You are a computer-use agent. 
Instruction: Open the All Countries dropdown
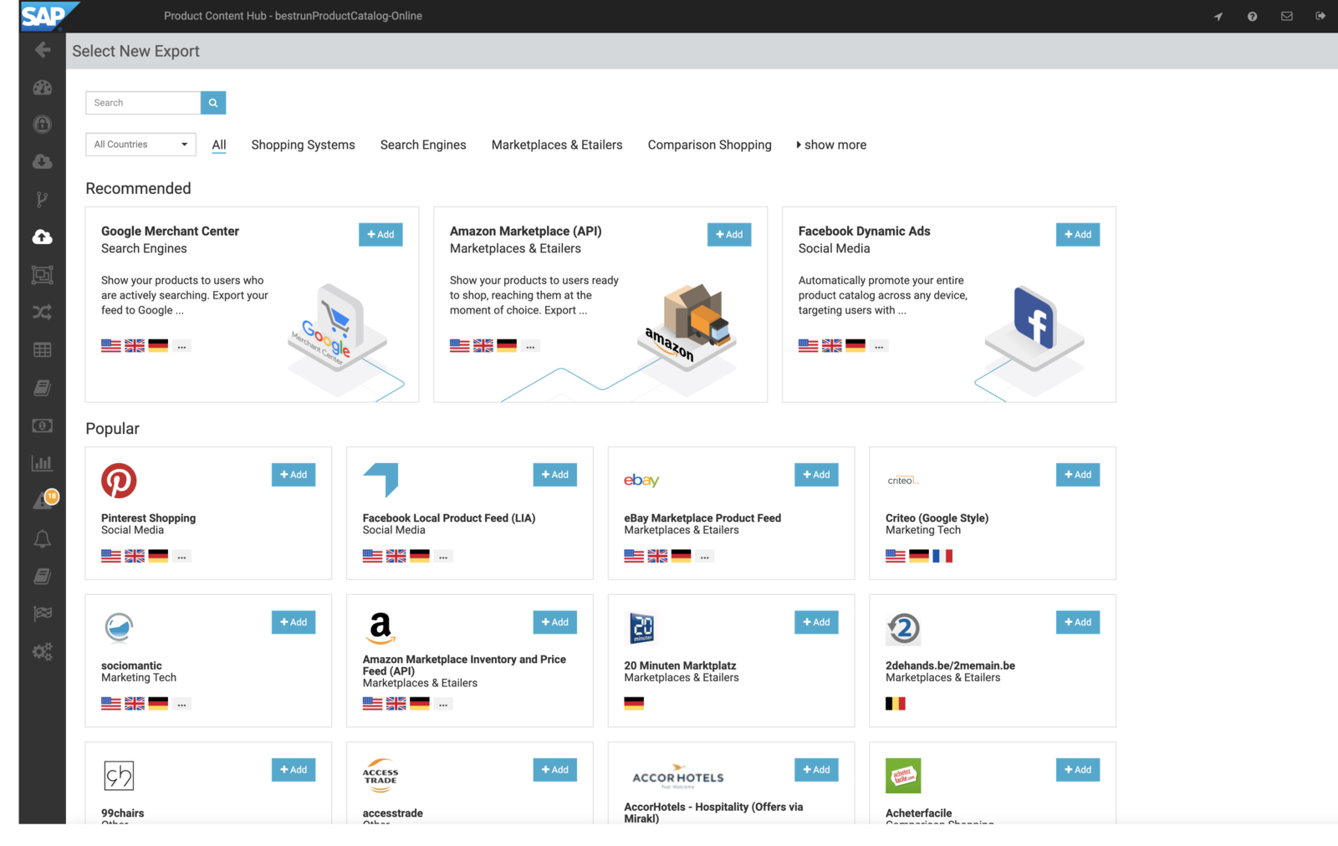pos(140,145)
